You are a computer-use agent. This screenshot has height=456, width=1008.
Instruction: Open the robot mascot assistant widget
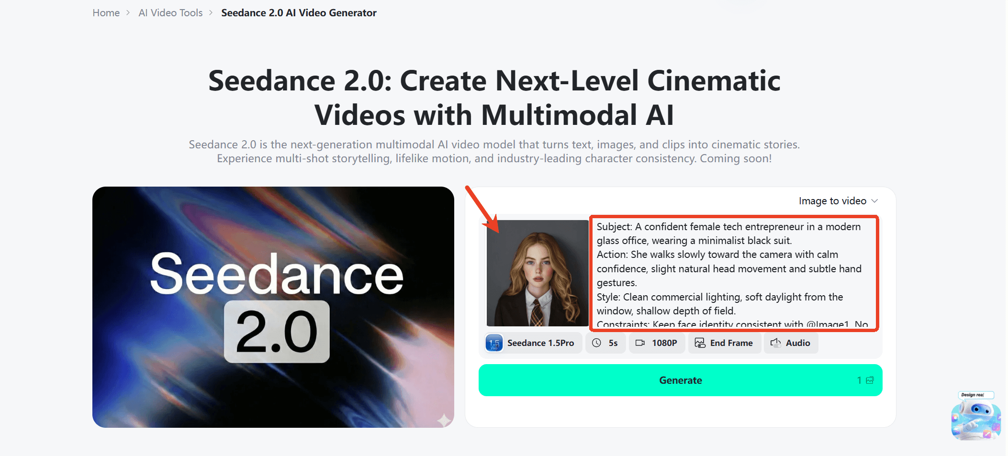tap(975, 416)
